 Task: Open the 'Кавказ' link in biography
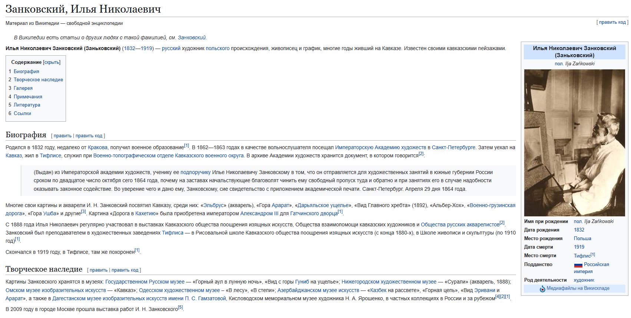tap(14, 155)
